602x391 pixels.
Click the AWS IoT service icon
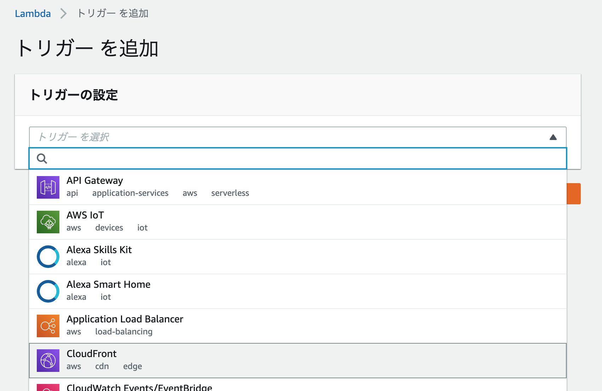(x=48, y=222)
